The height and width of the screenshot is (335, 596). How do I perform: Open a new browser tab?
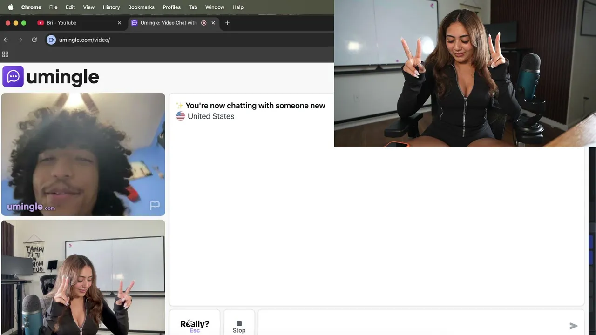tap(227, 23)
